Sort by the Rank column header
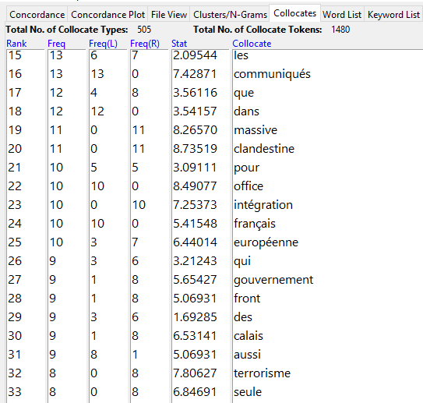The image size is (423, 403). 16,44
